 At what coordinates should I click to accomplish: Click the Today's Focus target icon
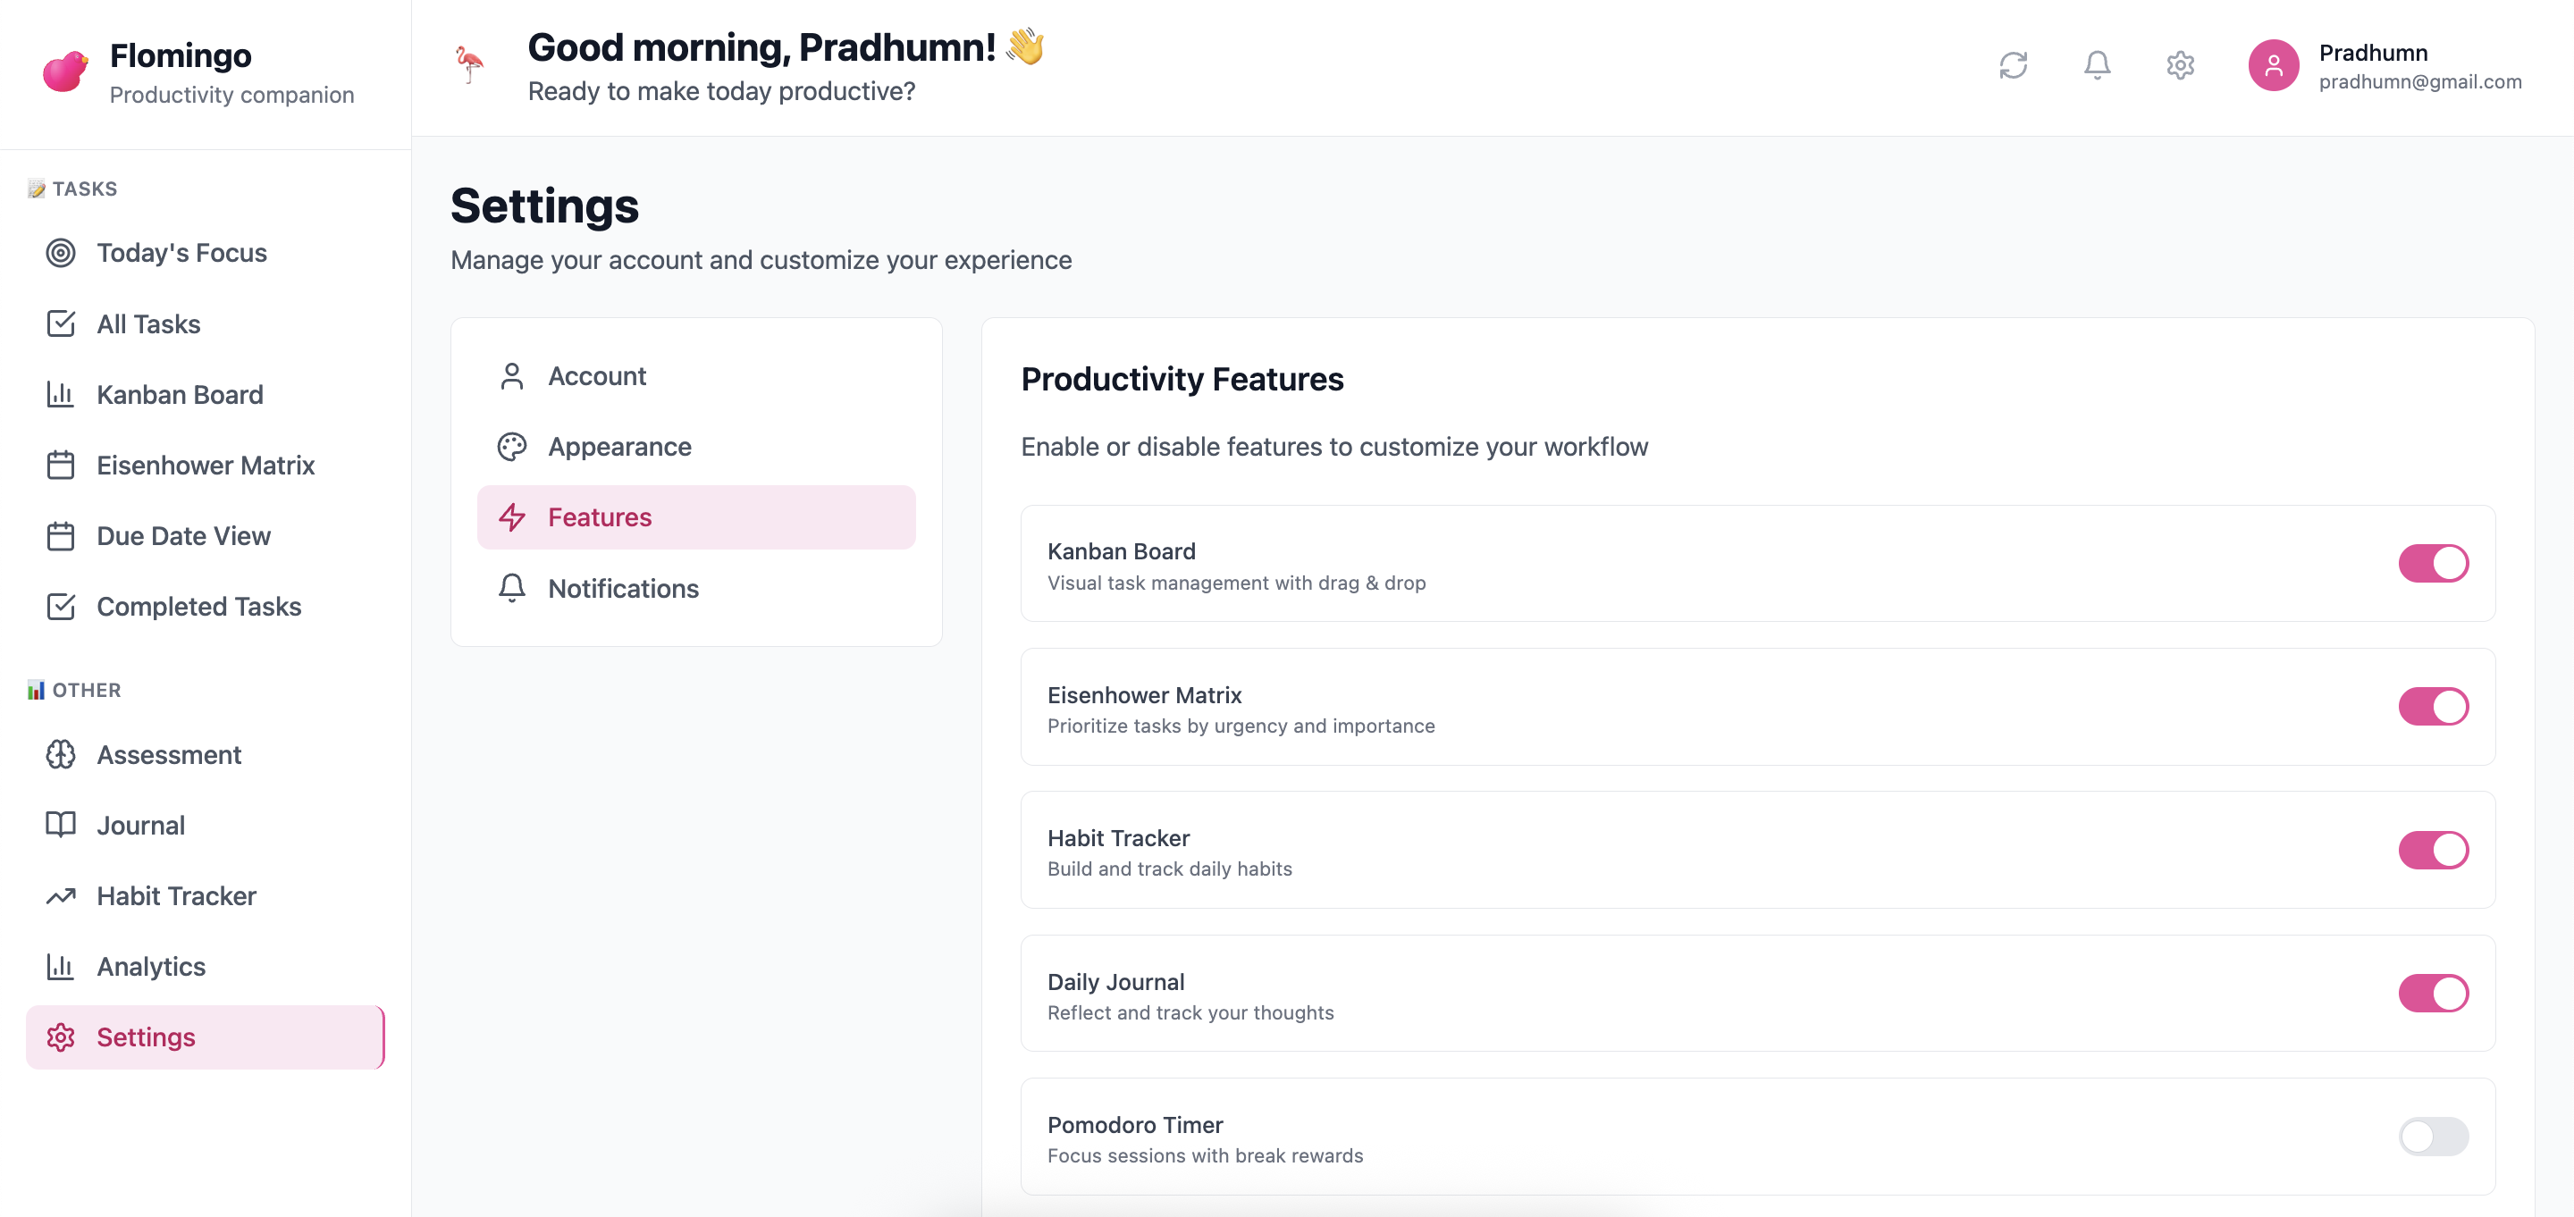pyautogui.click(x=61, y=253)
